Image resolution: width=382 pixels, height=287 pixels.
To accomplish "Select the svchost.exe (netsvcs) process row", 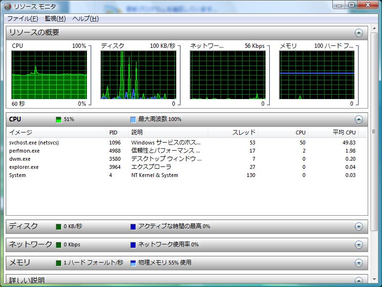I will point(34,143).
